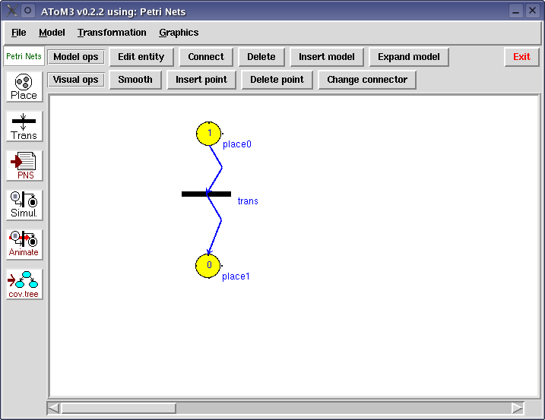Screen dimensions: 545x420
Task: Open the File menu
Action: coord(19,33)
